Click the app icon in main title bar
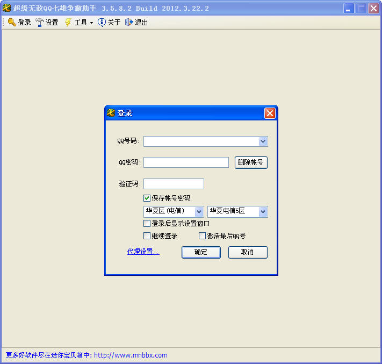 (x=6, y=8)
